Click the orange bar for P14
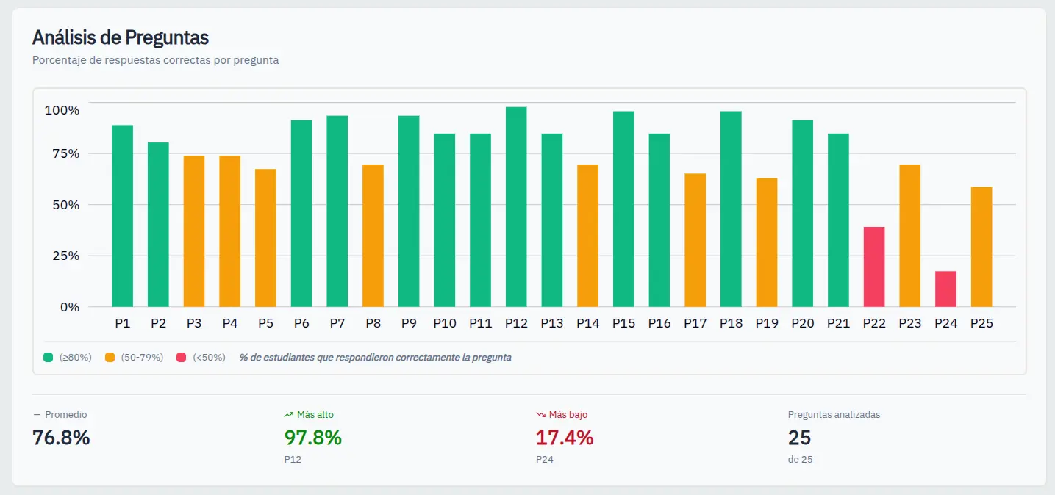This screenshot has height=495, width=1055. coord(587,236)
